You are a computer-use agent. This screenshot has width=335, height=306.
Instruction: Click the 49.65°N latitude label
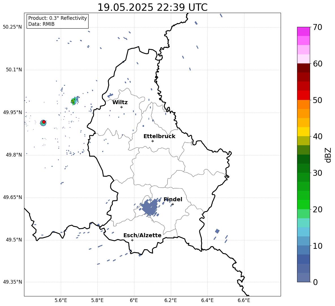(x=12, y=197)
